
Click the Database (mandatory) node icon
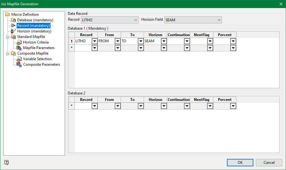13,20
